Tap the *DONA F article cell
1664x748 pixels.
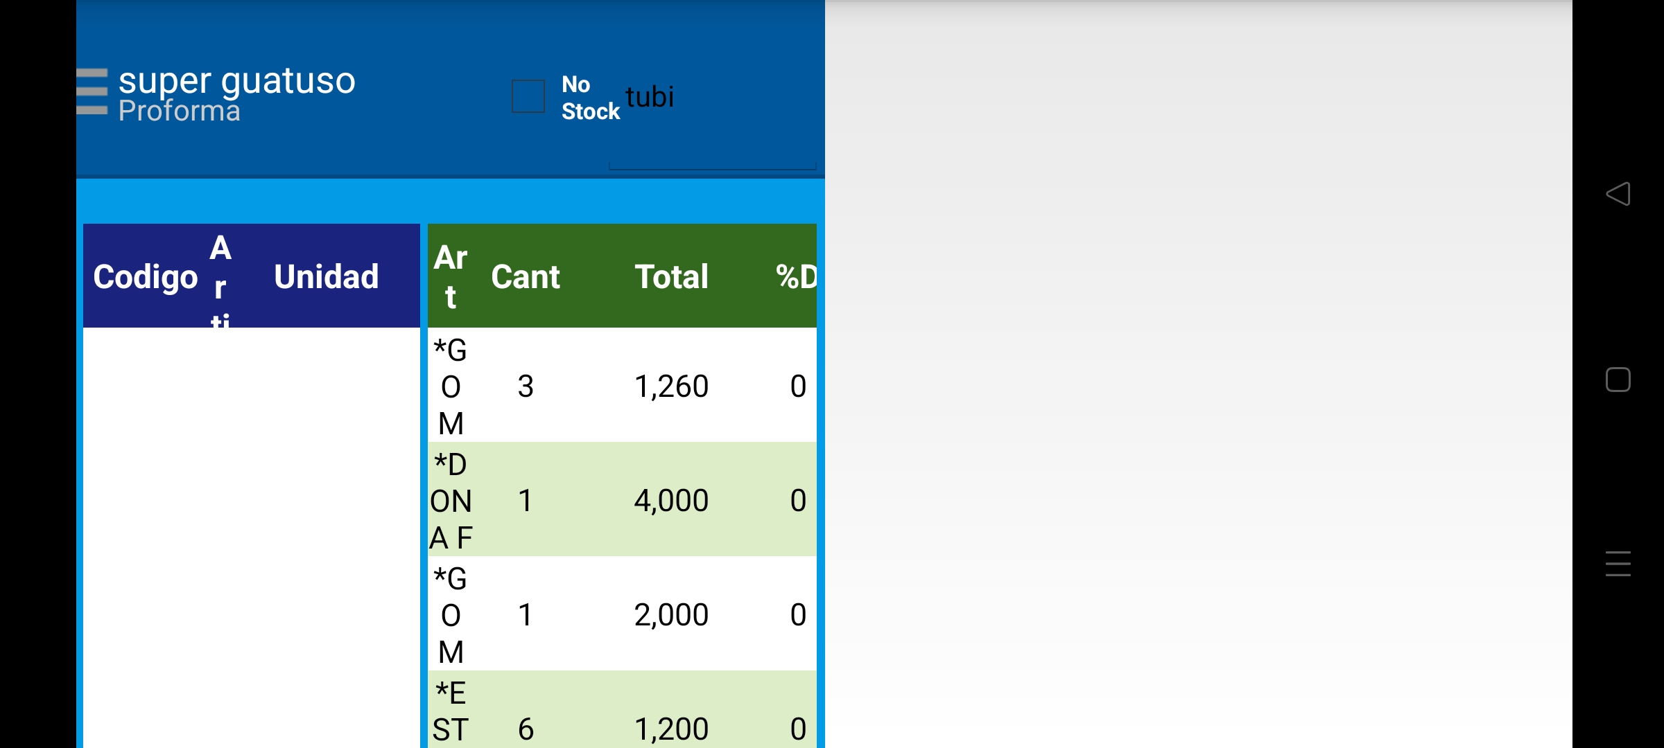[451, 500]
